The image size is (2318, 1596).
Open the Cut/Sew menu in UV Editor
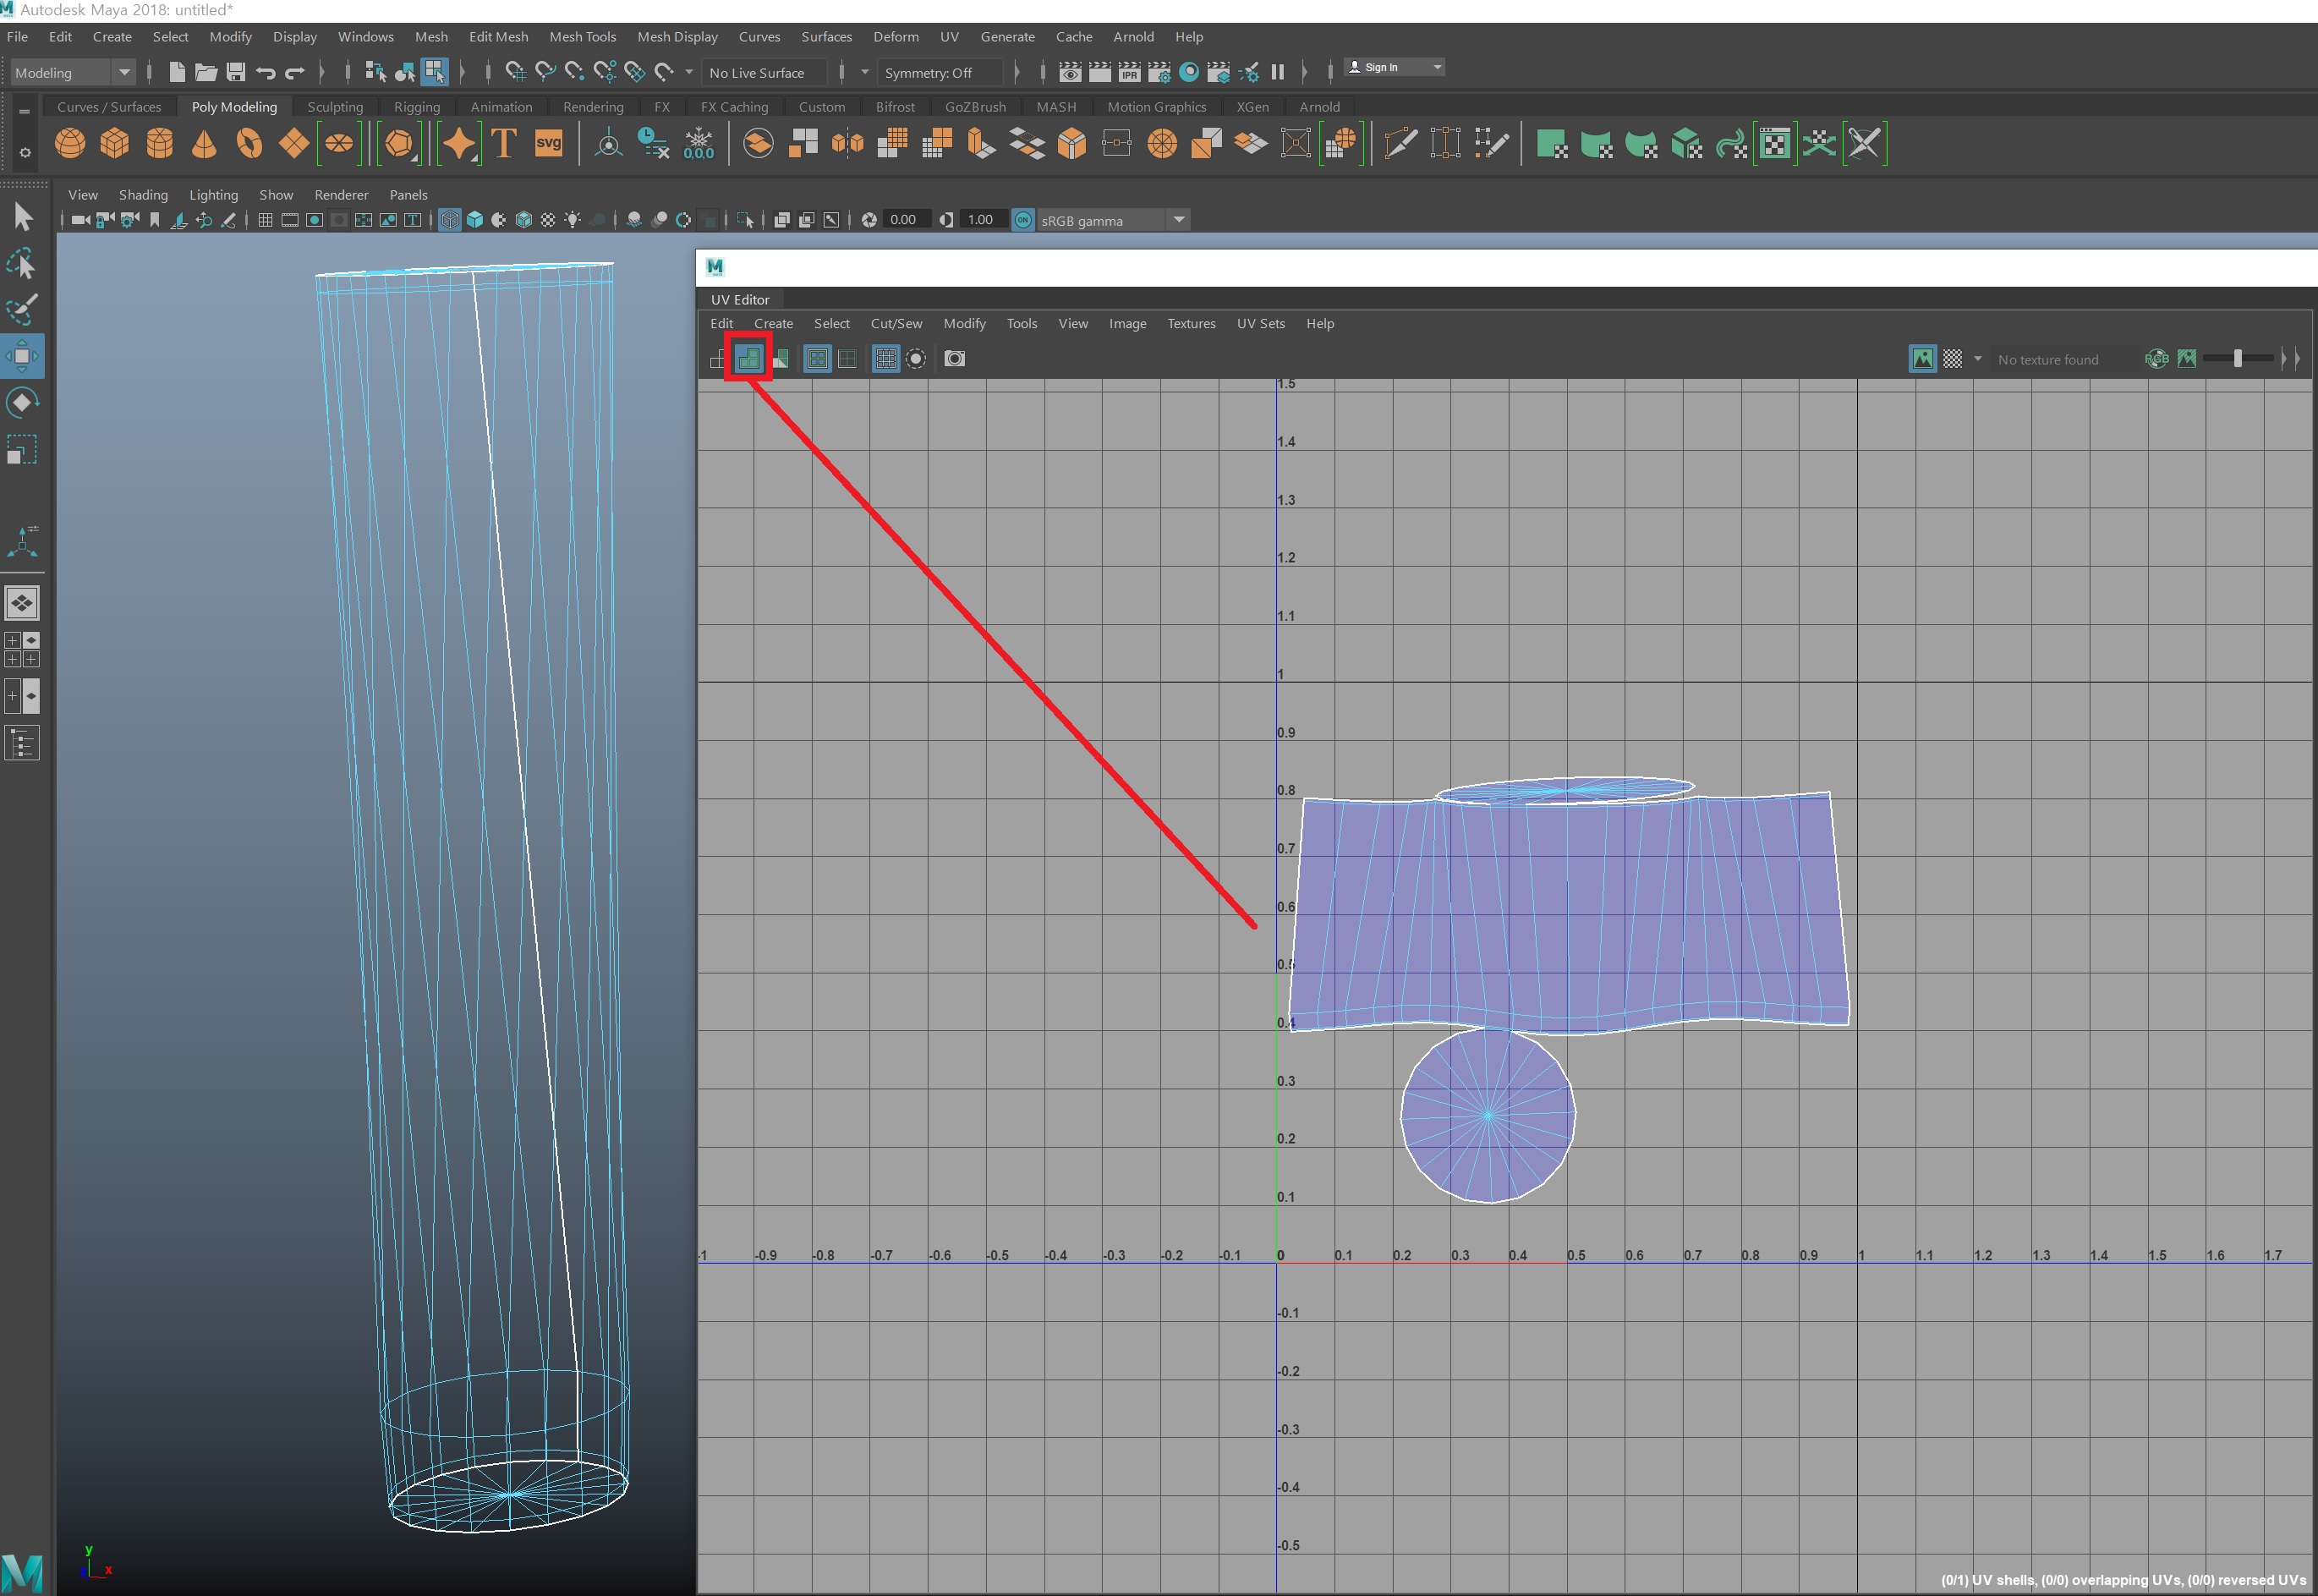pyautogui.click(x=896, y=324)
